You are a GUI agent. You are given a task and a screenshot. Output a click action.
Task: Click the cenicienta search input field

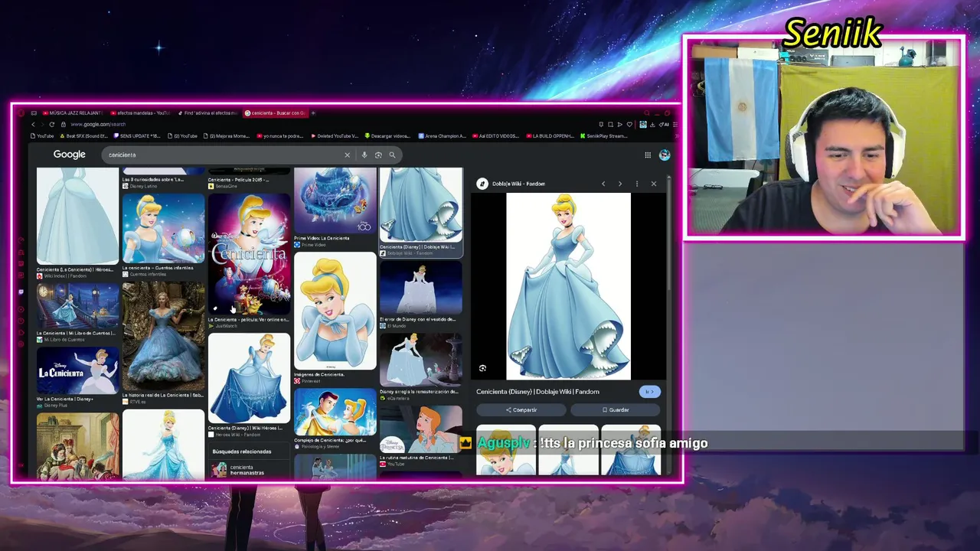(x=222, y=155)
